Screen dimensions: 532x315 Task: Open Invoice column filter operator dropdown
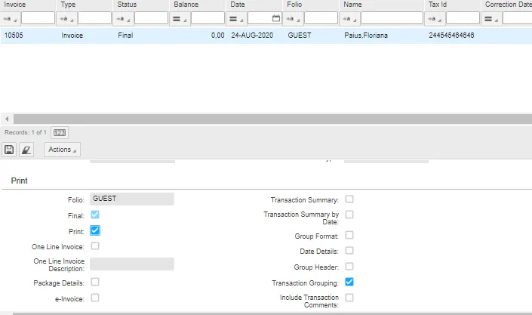click(x=10, y=19)
